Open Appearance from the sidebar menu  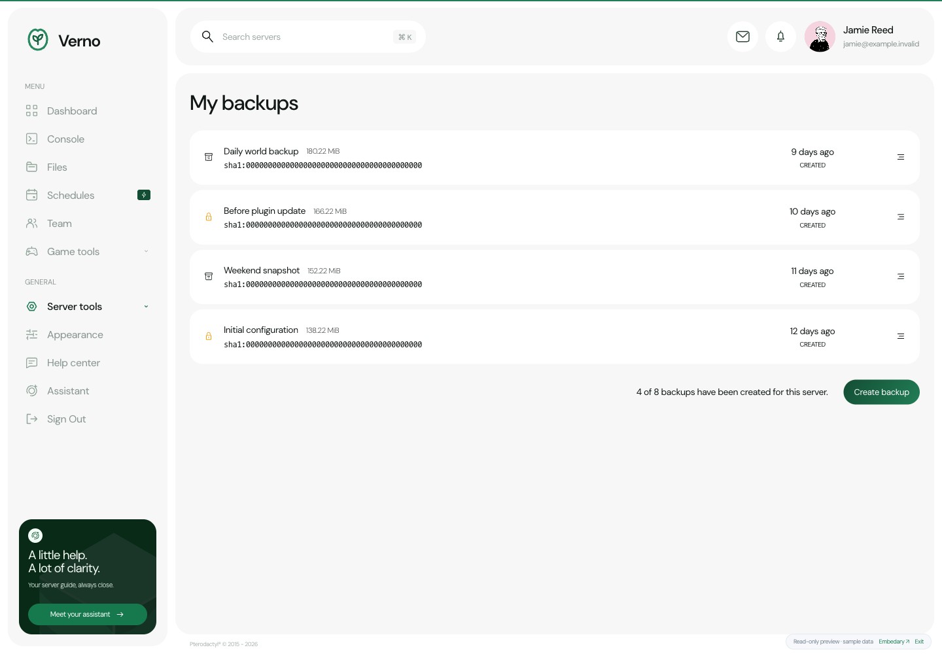click(x=88, y=335)
